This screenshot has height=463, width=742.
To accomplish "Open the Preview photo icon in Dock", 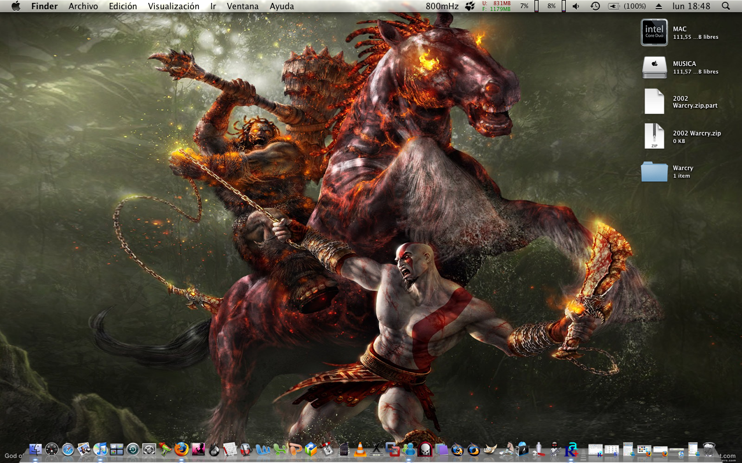I will [83, 449].
